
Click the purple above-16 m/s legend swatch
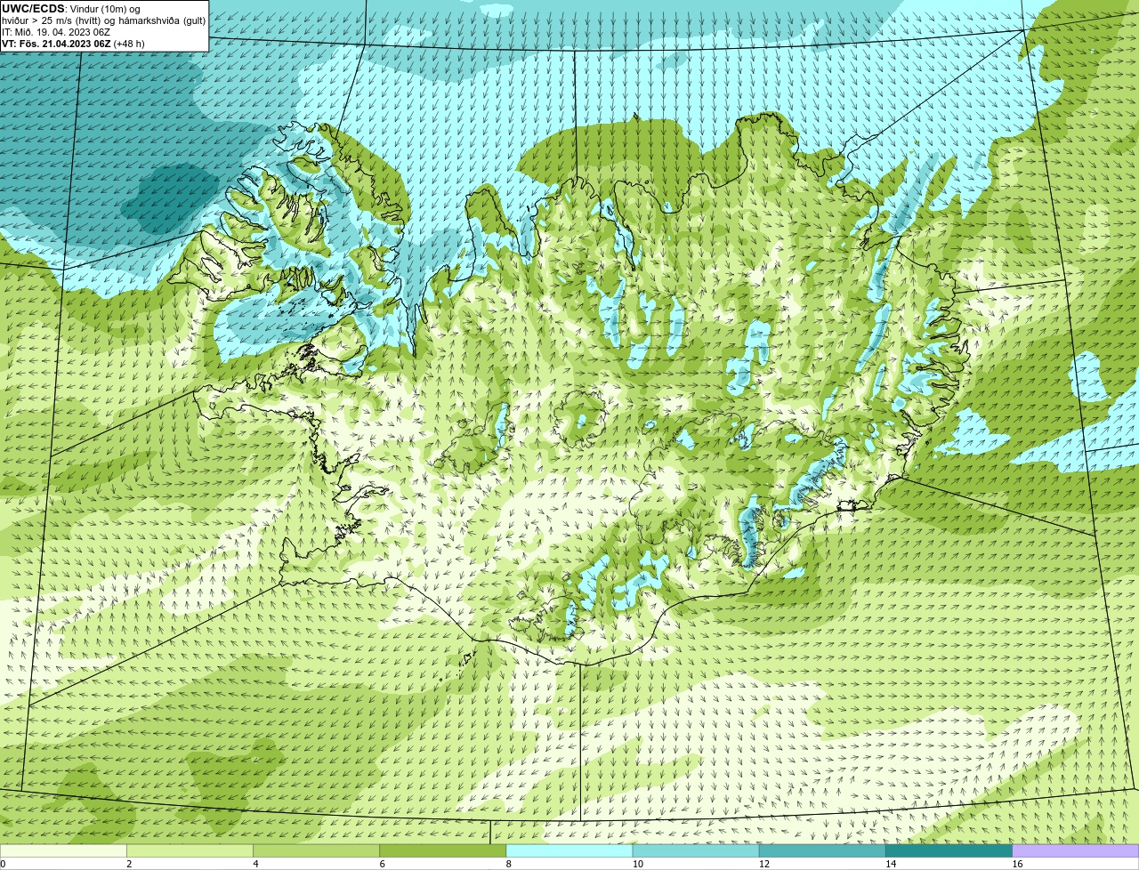point(1076,850)
